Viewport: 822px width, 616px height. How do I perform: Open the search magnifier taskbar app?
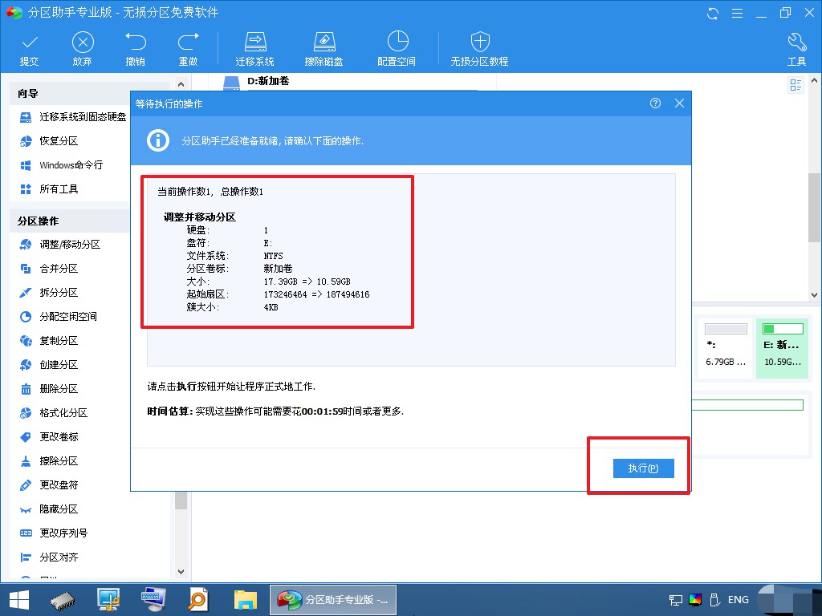(x=198, y=600)
